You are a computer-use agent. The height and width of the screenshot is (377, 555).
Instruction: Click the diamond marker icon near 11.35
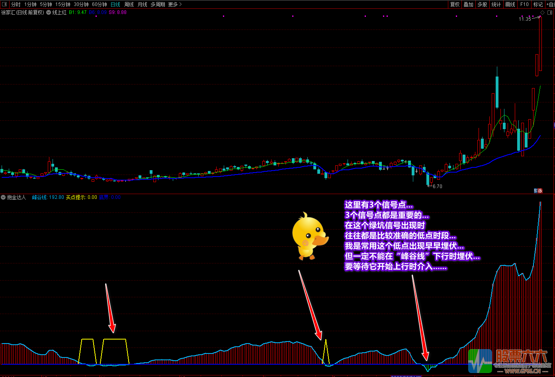click(542, 13)
